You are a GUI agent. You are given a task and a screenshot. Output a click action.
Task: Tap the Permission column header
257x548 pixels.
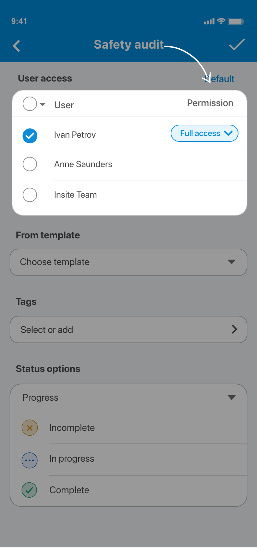[x=210, y=103]
